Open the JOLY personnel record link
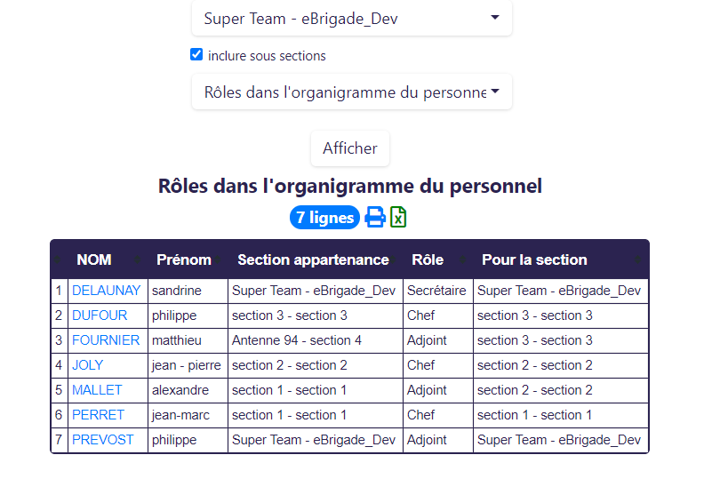This screenshot has width=704, height=479. tap(87, 365)
